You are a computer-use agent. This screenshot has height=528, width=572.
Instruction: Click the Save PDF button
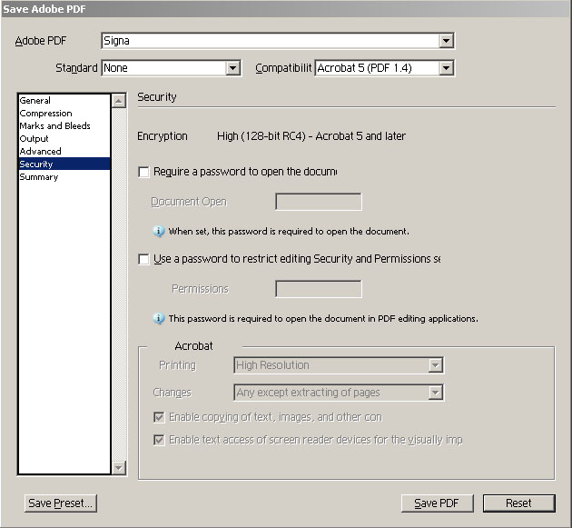click(437, 503)
